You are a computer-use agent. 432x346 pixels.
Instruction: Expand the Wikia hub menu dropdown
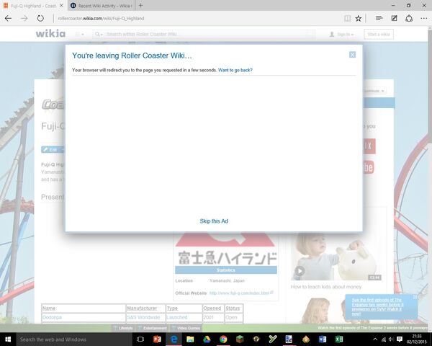[80, 34]
